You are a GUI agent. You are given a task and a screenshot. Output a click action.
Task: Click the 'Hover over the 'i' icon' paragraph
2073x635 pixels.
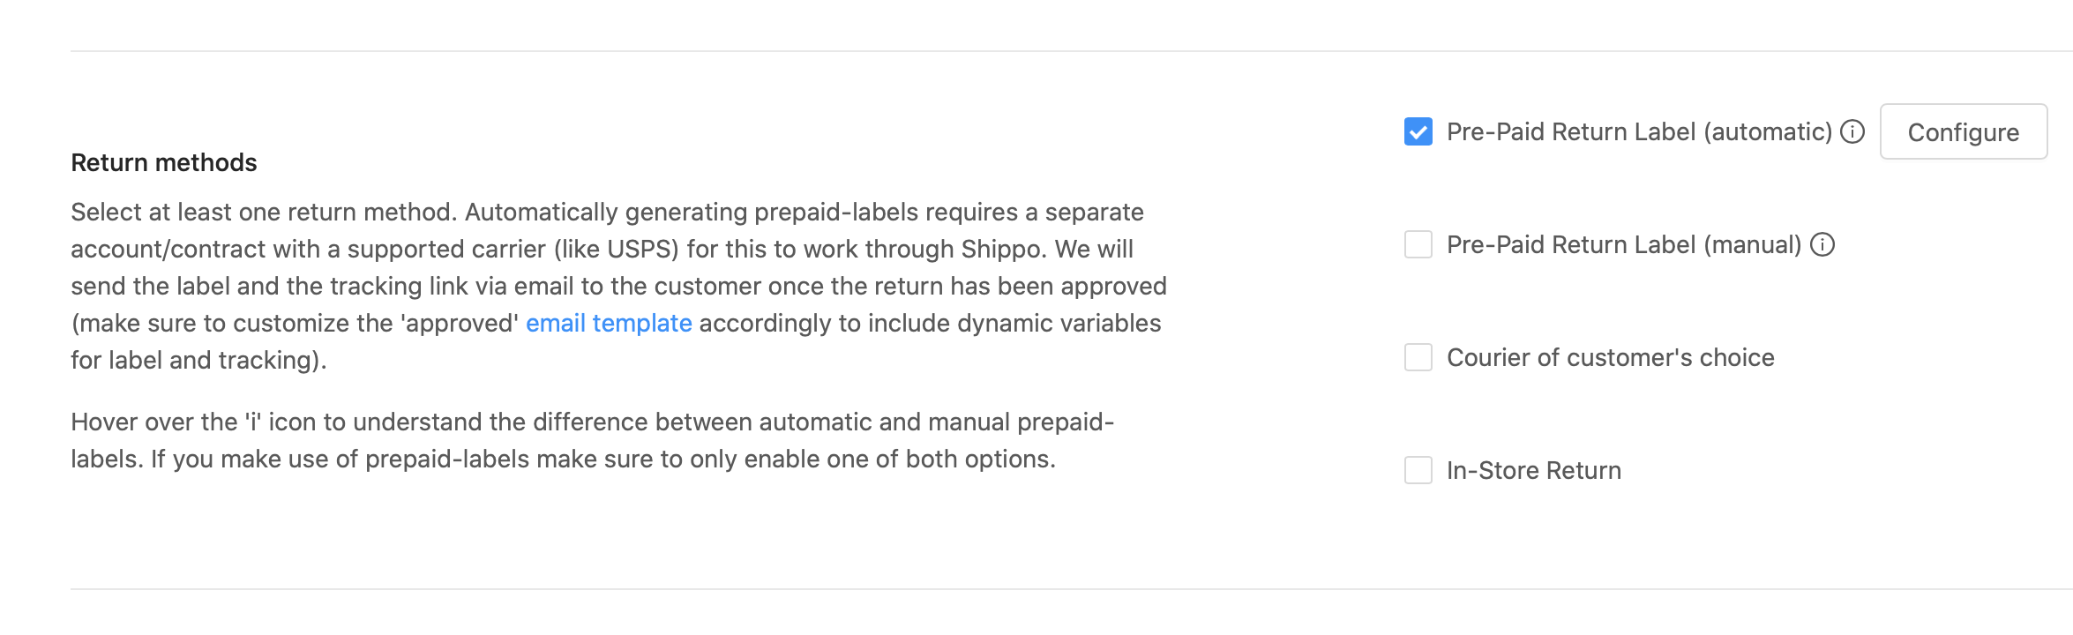click(593, 440)
